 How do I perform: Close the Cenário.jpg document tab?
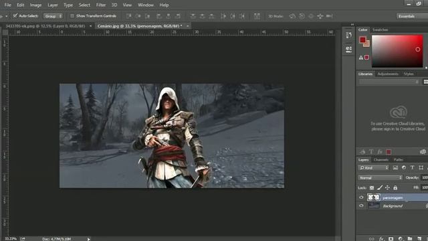tap(187, 26)
